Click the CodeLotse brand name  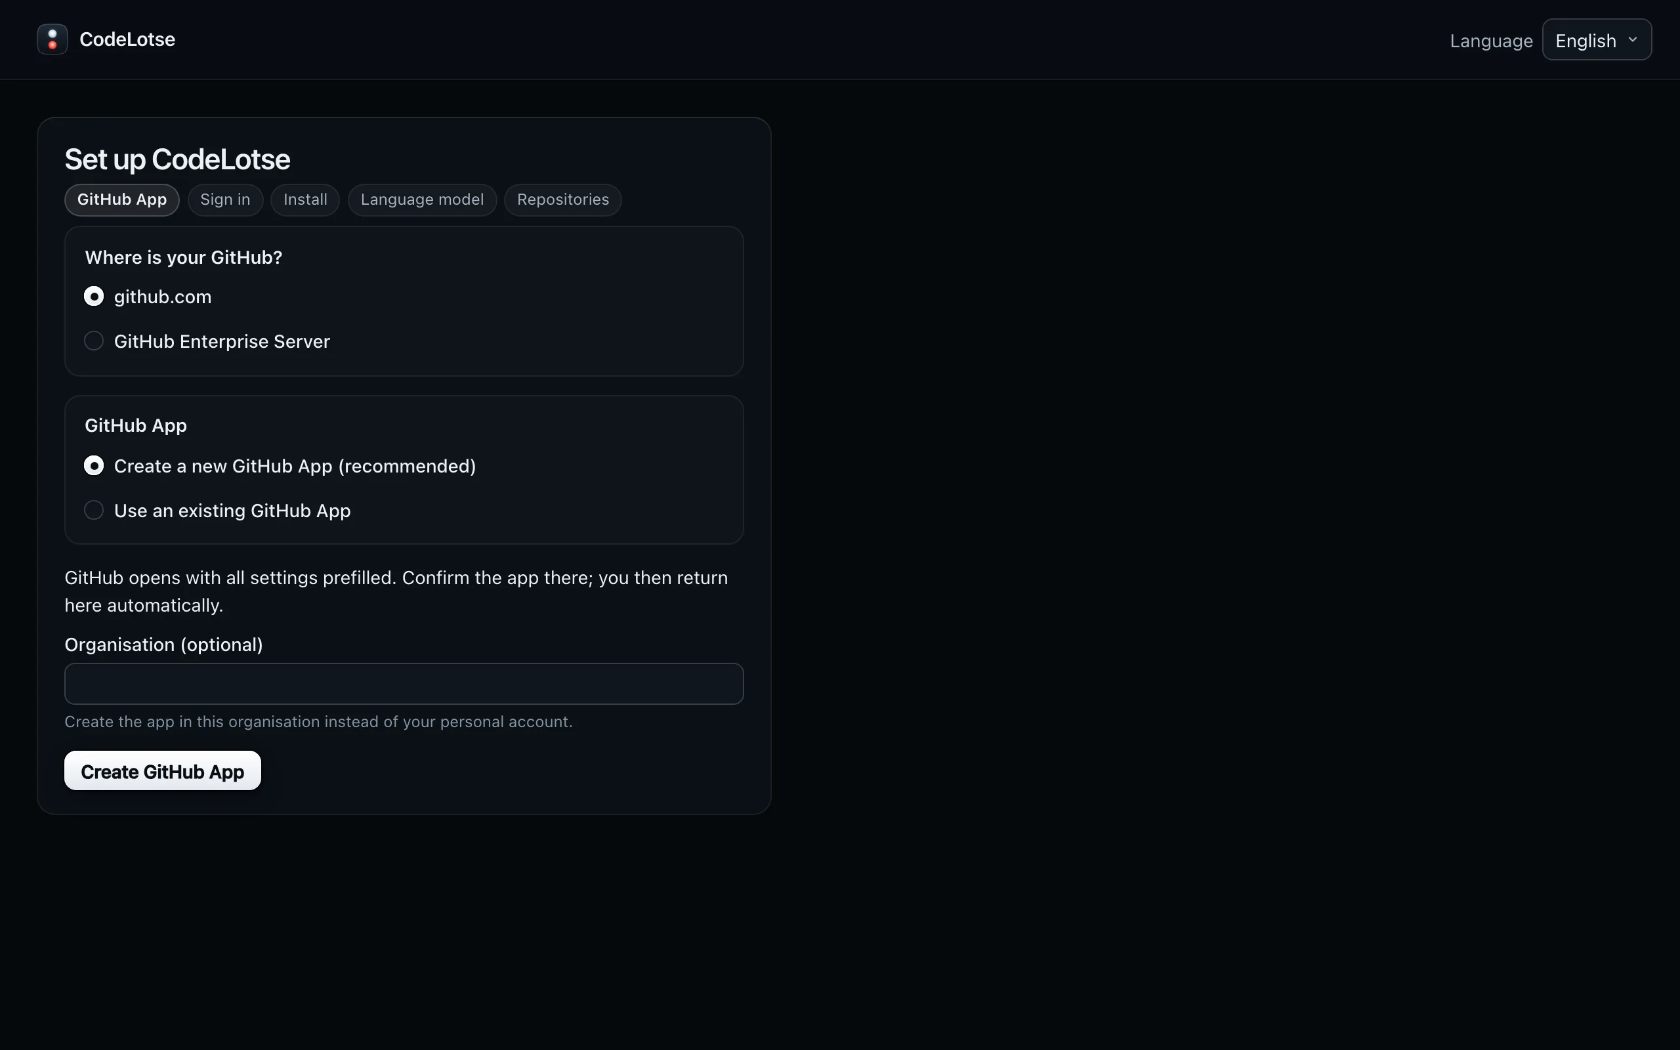coord(127,39)
